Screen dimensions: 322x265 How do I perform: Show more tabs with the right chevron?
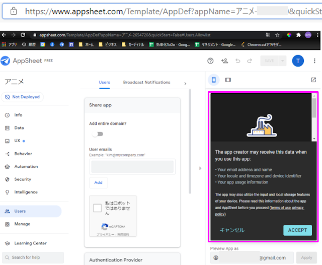coord(185,84)
